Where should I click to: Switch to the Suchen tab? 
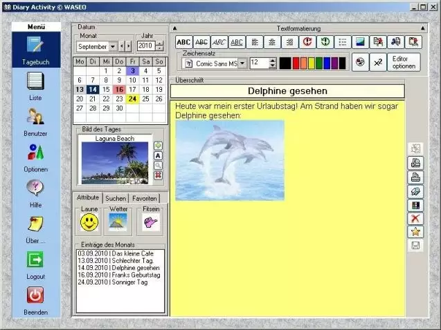[x=116, y=198]
